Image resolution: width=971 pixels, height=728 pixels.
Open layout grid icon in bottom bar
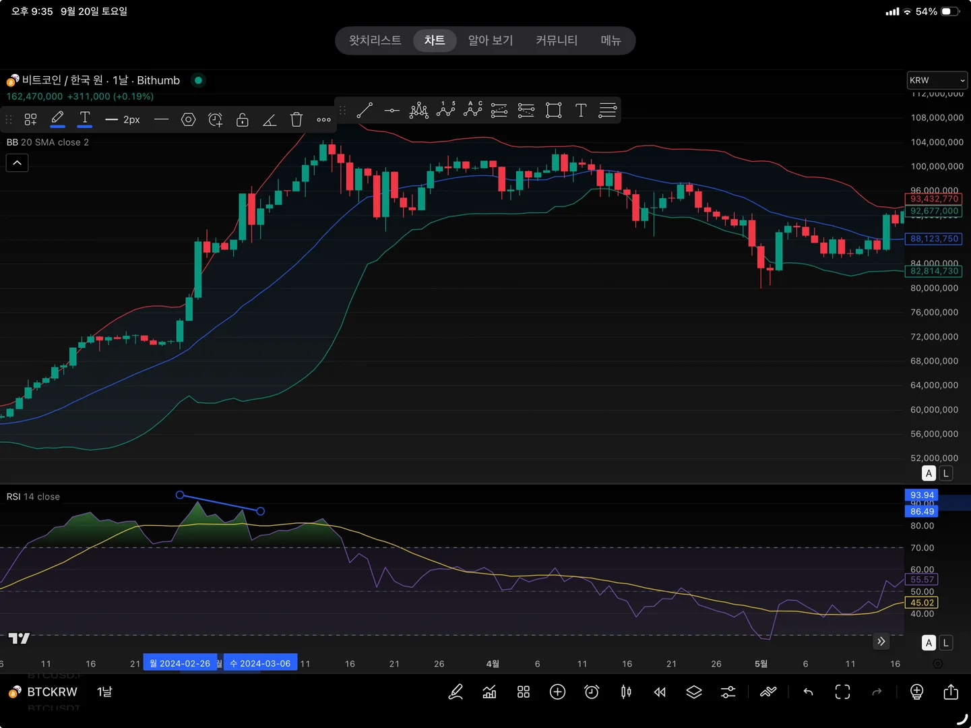[x=524, y=692]
